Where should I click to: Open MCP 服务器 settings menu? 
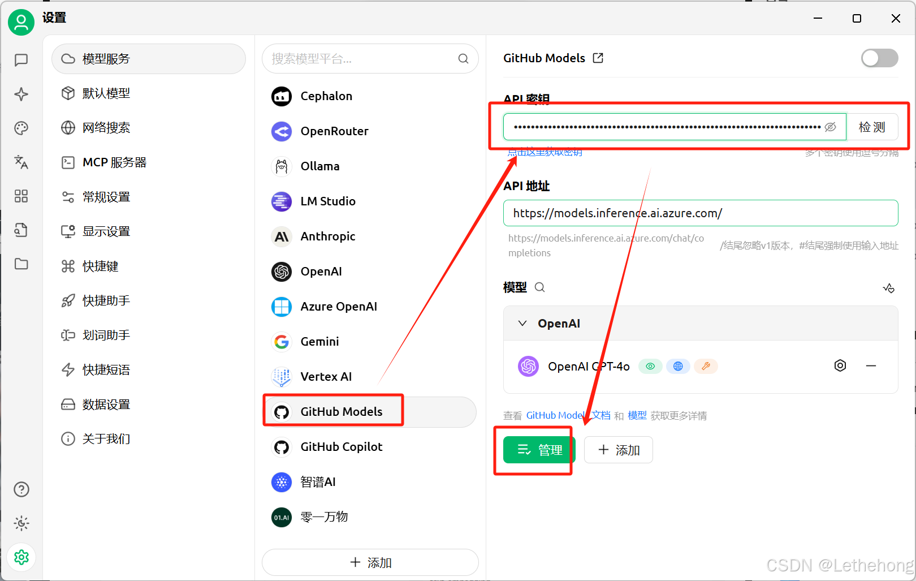coord(149,162)
